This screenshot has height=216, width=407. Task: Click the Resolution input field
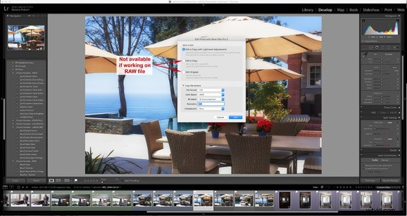(x=211, y=104)
